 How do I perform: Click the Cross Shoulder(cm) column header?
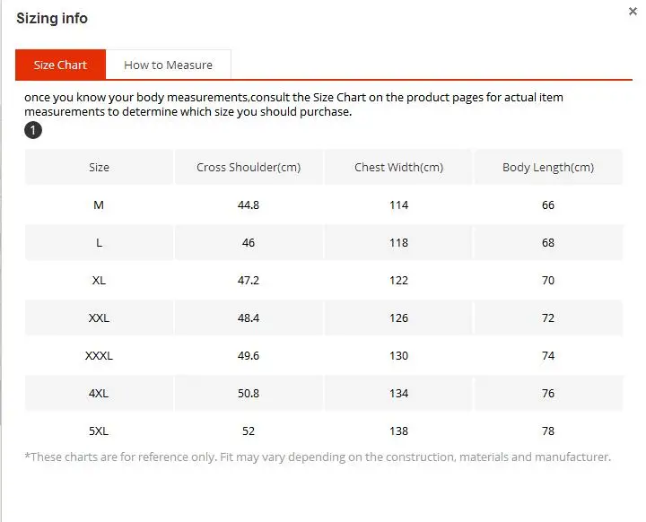pos(249,167)
